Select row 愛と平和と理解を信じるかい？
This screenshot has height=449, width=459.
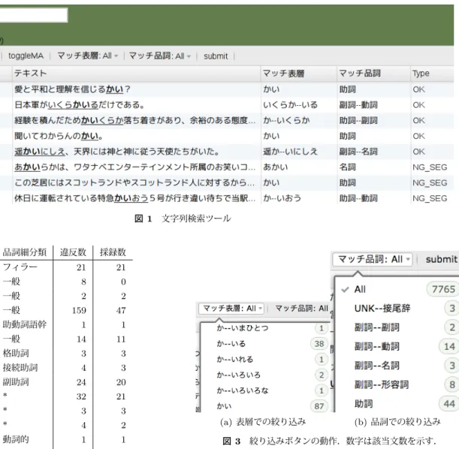[x=227, y=89]
